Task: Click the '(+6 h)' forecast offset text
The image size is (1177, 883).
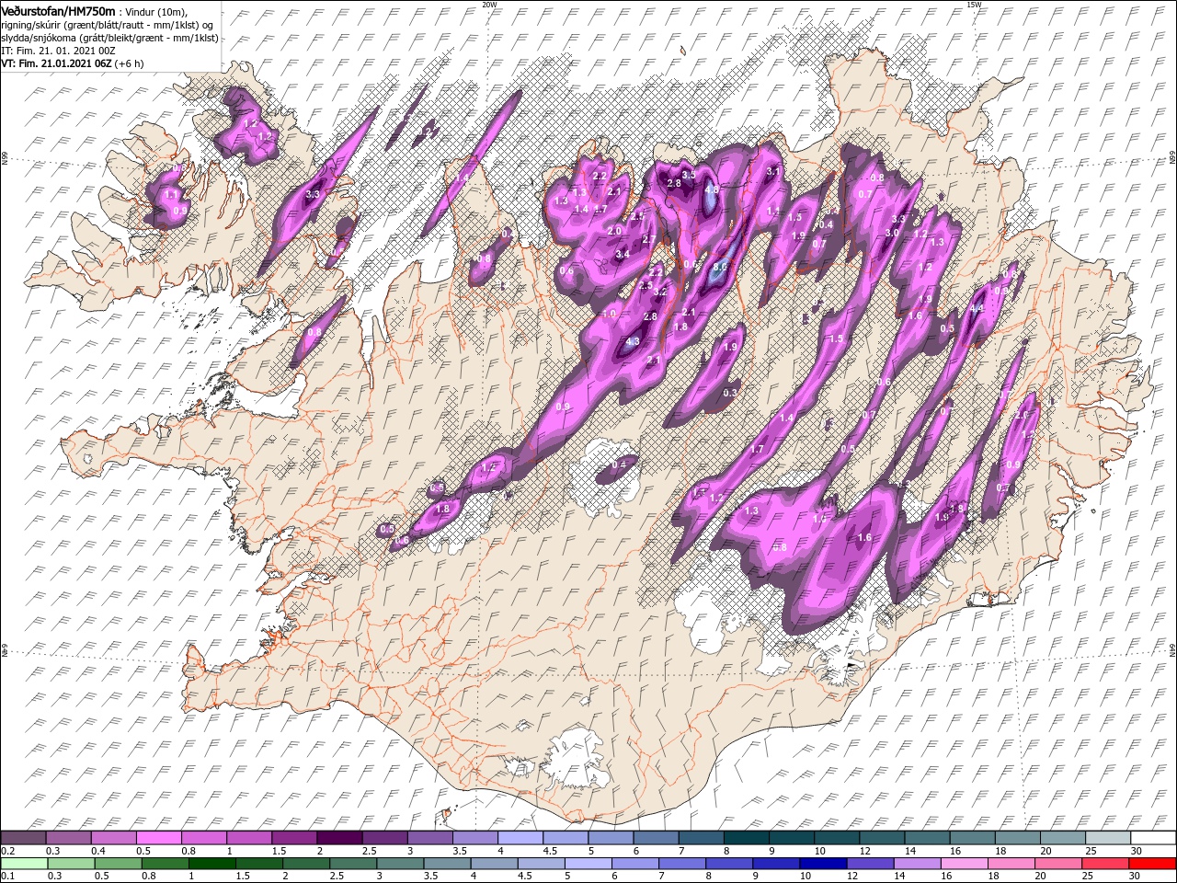Action: click(131, 63)
